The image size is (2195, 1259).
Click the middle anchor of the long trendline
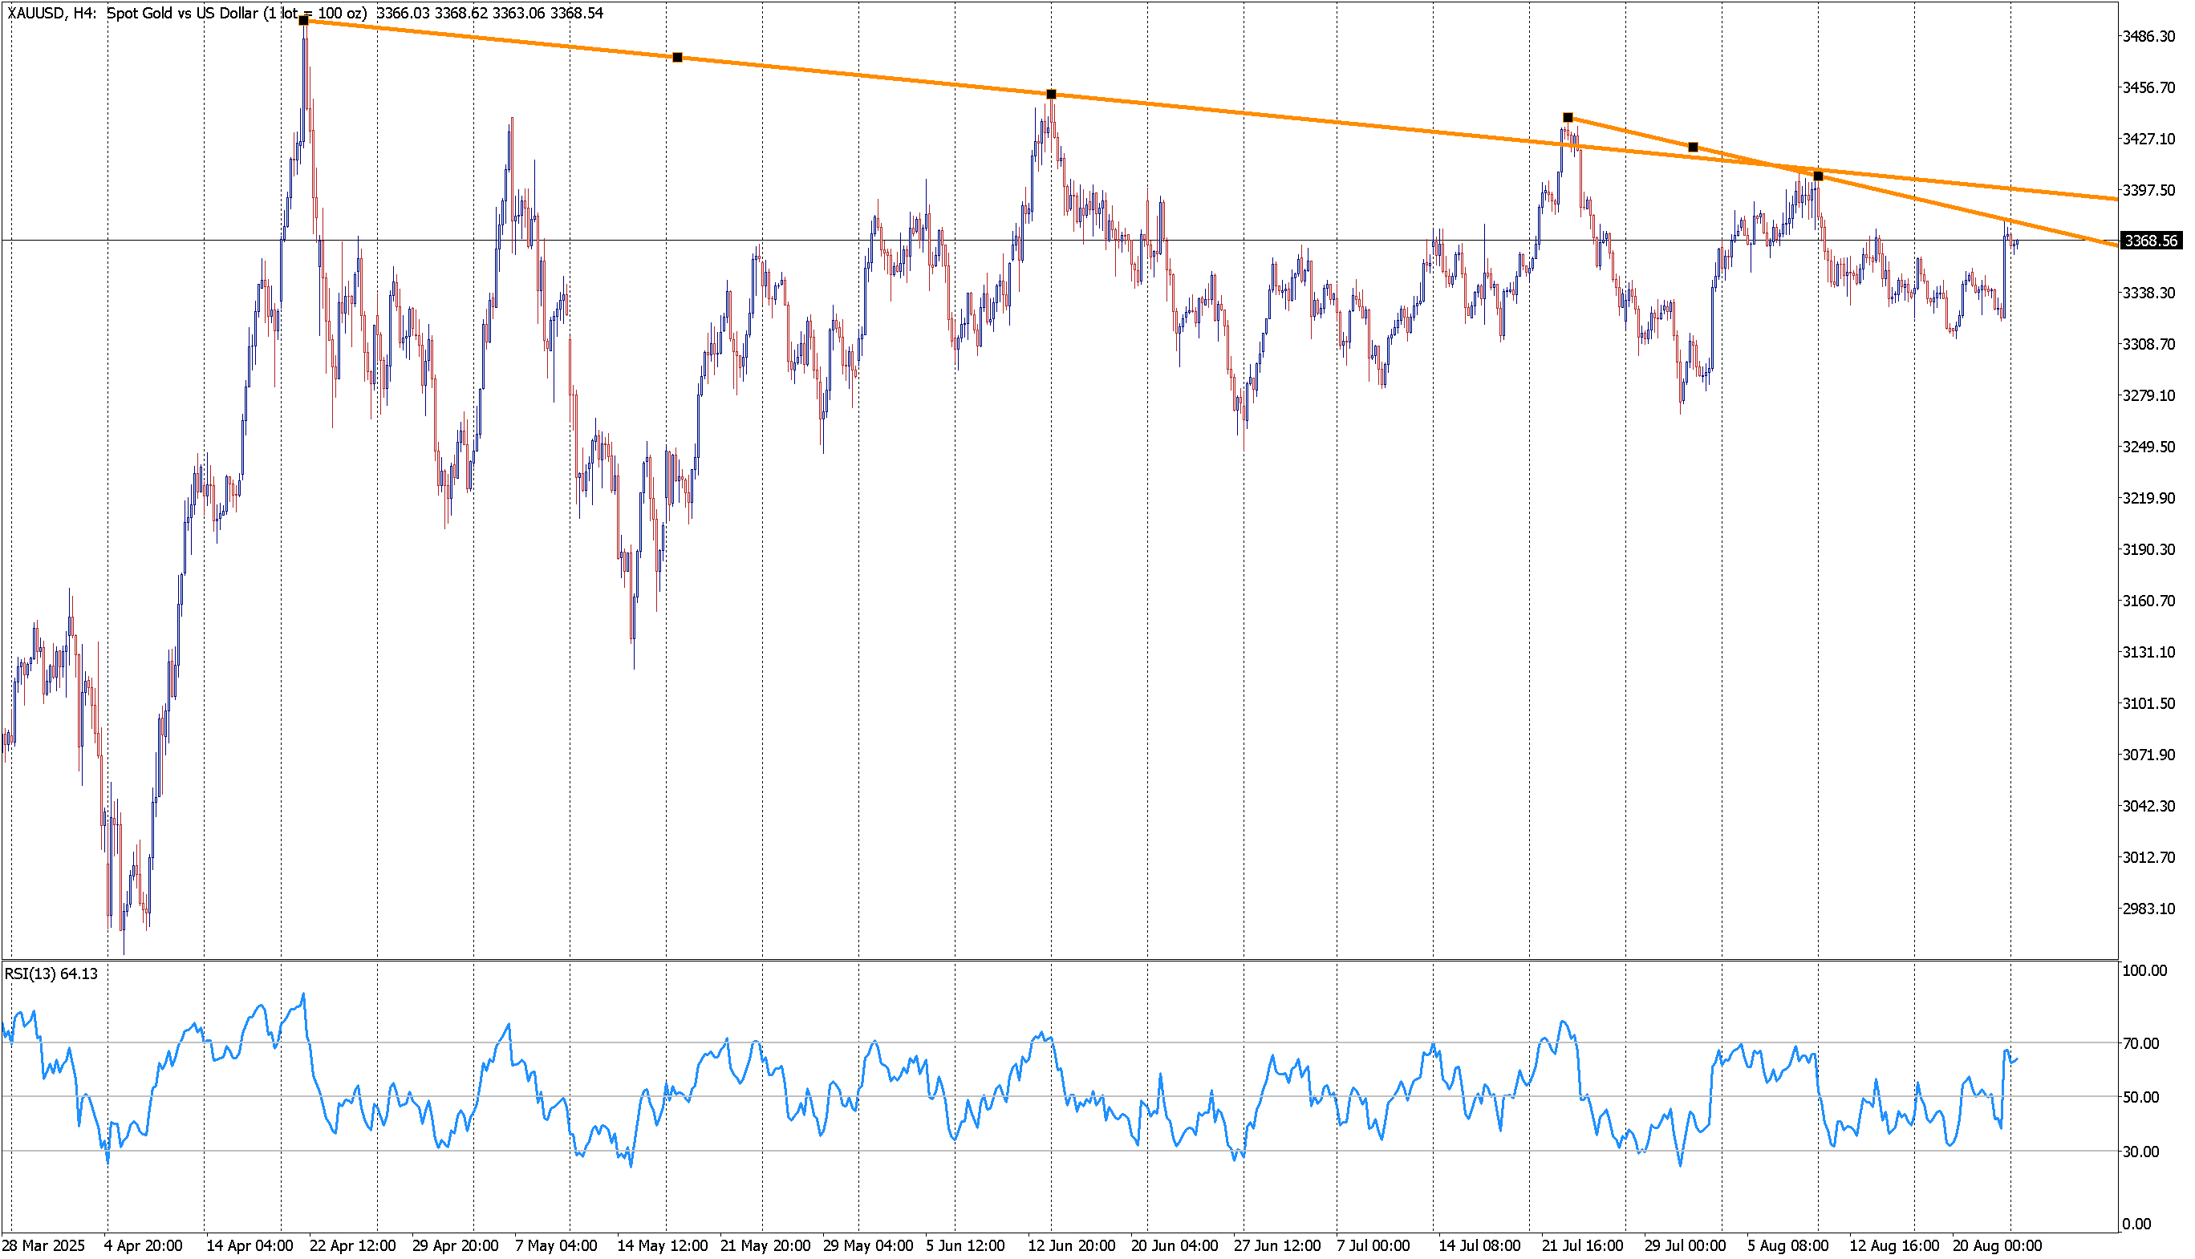[x=677, y=57]
